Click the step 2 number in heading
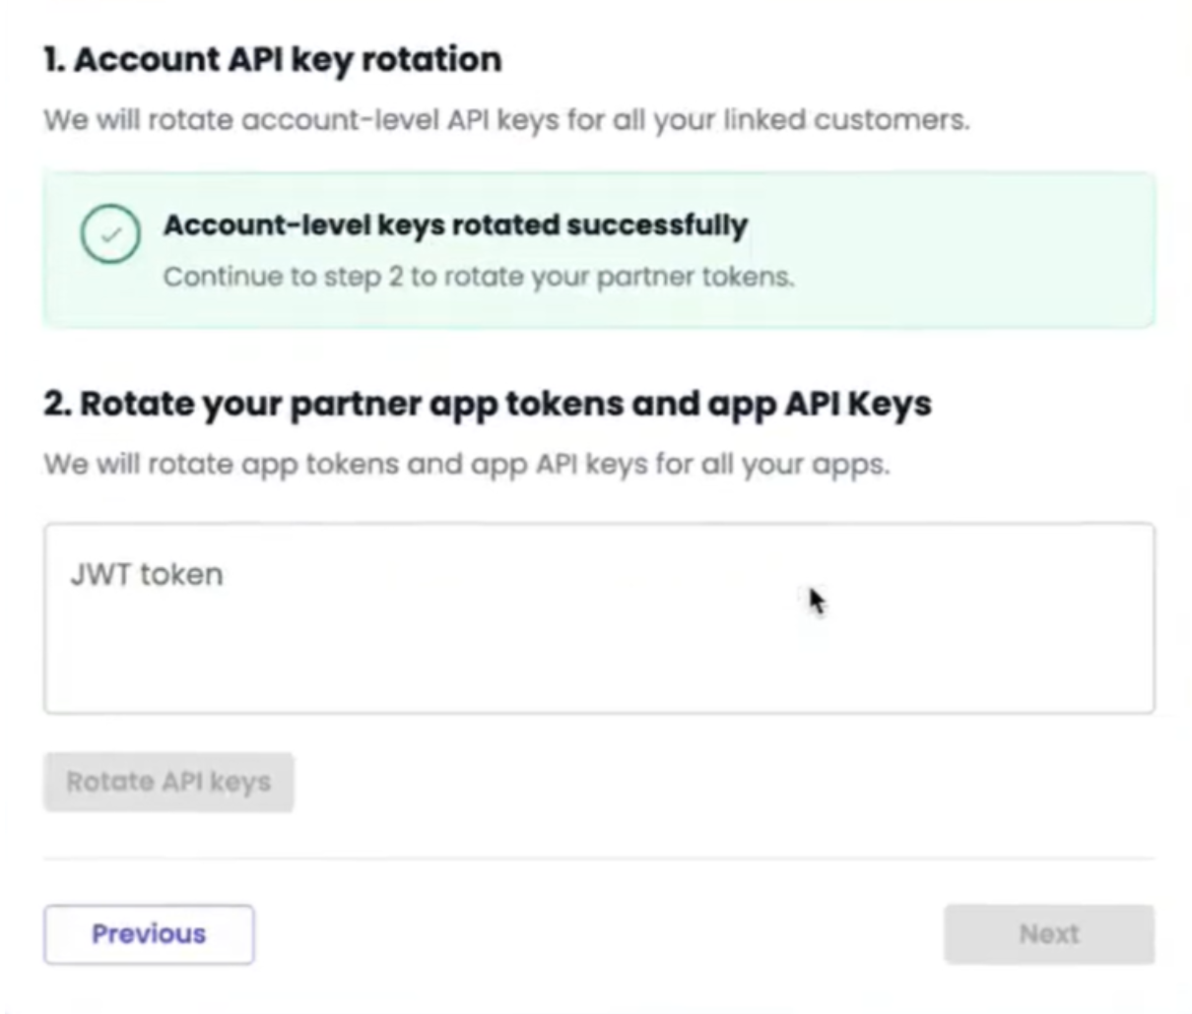 point(57,405)
